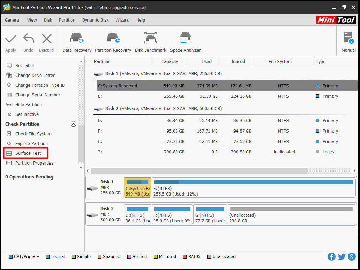Click the Set Label icon
Screen dimensions: 360x270
point(9,65)
